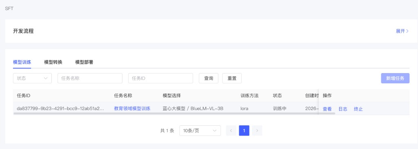Image resolution: width=418 pixels, height=149 pixels.
Task: Click the 模型选择 column header
Action: pos(172,96)
